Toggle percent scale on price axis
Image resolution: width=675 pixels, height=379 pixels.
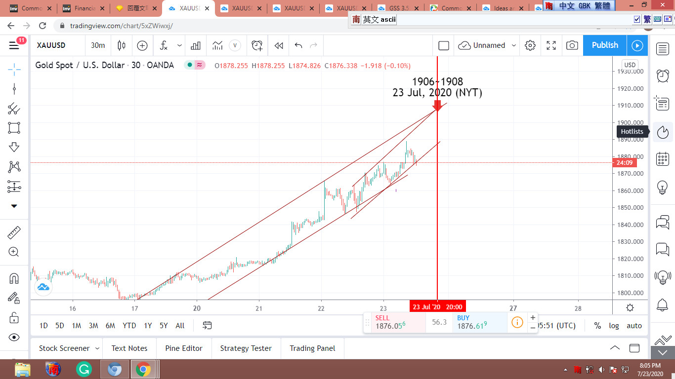[x=597, y=325]
